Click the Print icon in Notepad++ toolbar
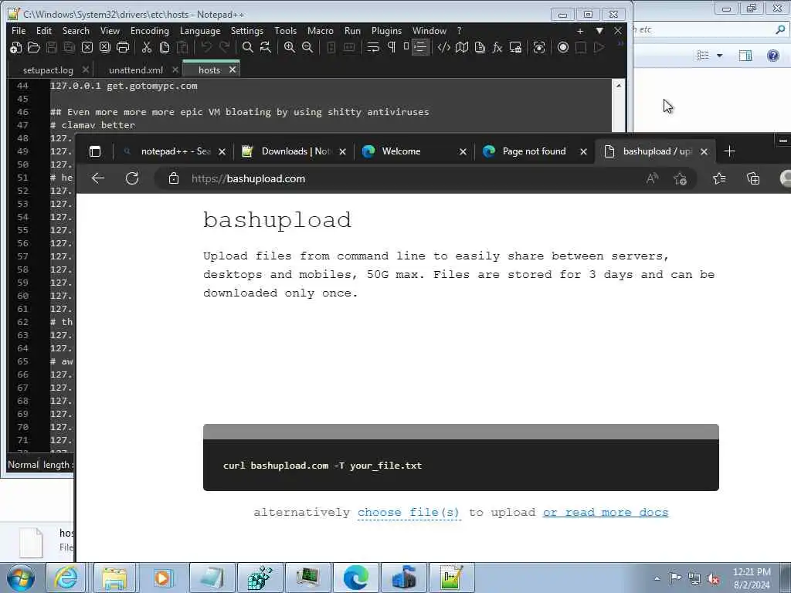This screenshot has height=593, width=791. (123, 47)
